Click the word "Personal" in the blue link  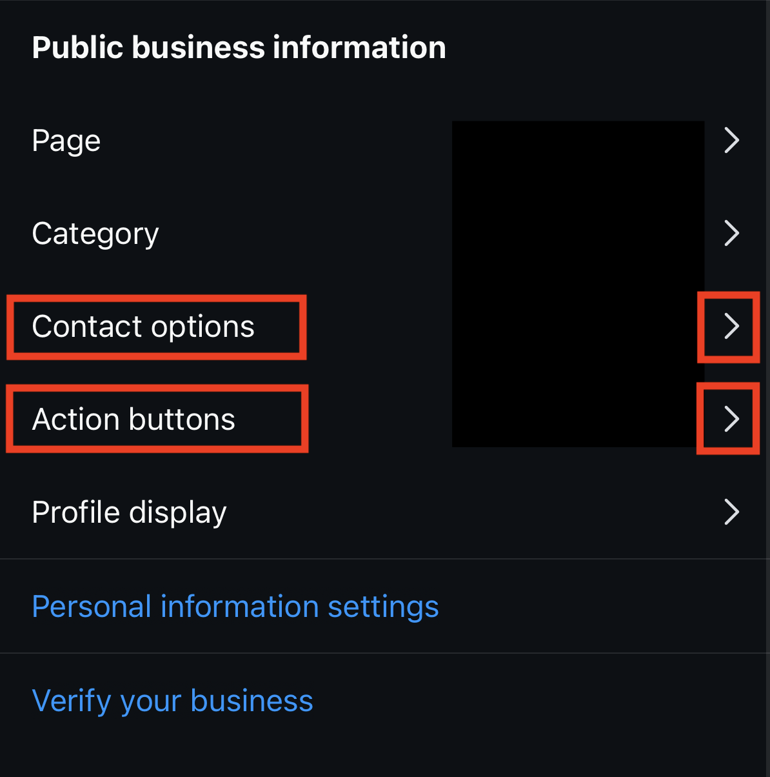[91, 607]
